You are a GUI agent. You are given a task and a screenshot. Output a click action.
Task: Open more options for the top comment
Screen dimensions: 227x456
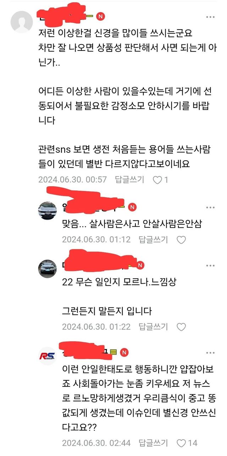pyautogui.click(x=210, y=17)
